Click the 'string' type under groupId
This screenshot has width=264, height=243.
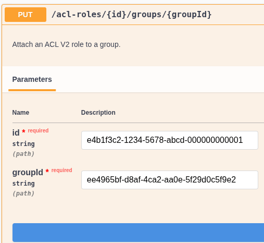pyautogui.click(x=23, y=184)
